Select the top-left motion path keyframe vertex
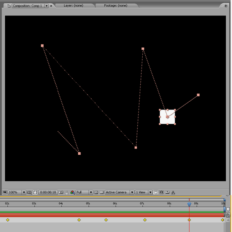This screenshot has width=232, height=232. 42,46
